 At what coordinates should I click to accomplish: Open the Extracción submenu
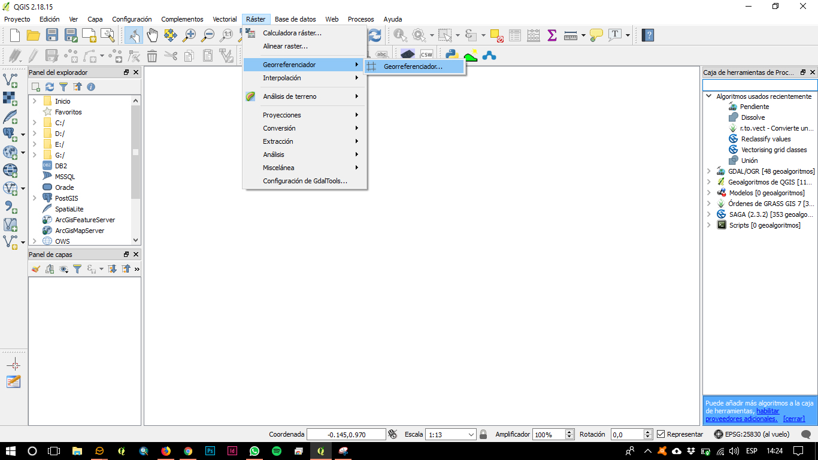[x=305, y=141]
